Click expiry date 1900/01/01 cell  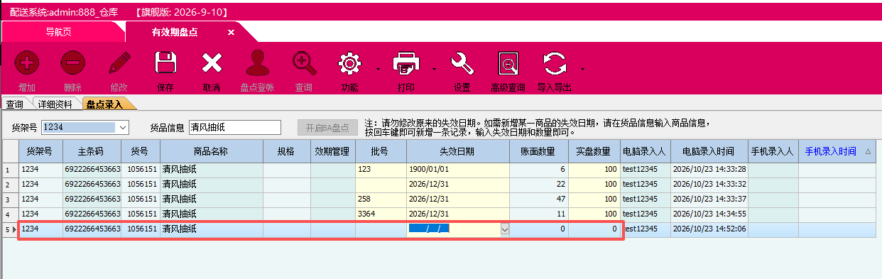(457, 170)
